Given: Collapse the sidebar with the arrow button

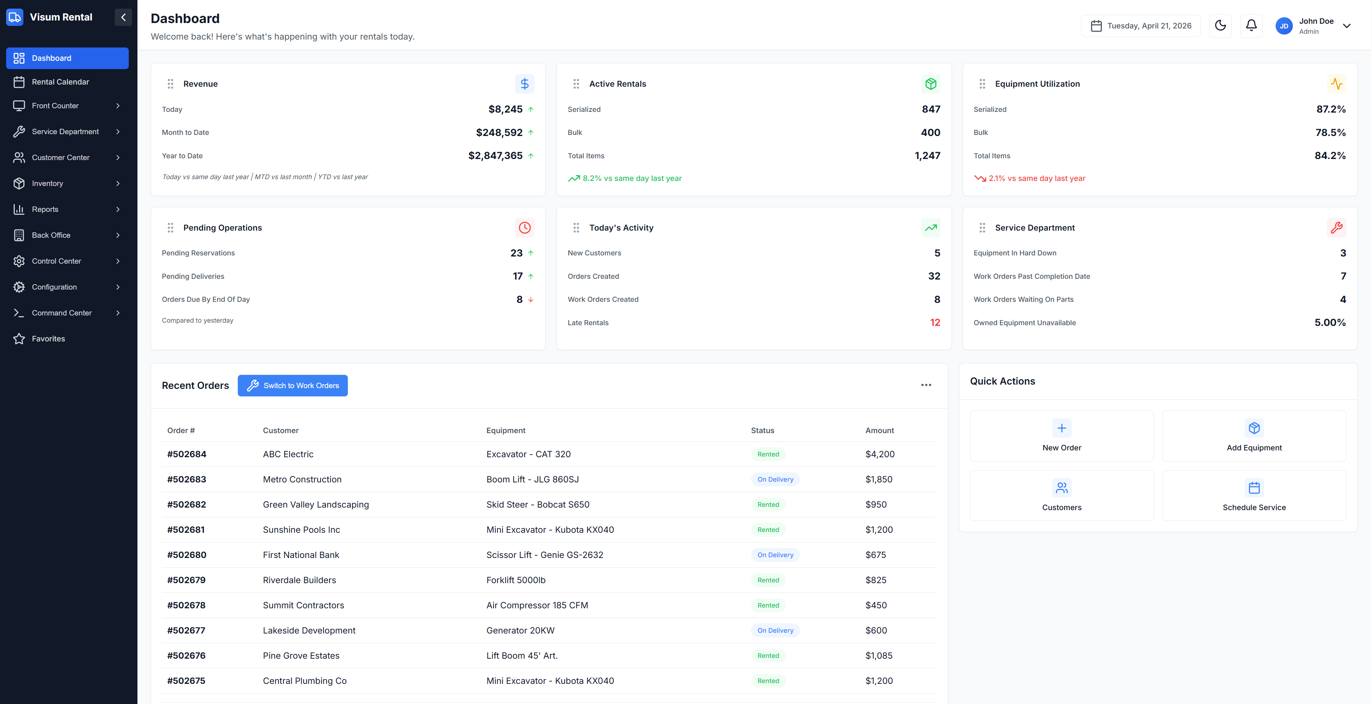Looking at the screenshot, I should pyautogui.click(x=123, y=17).
